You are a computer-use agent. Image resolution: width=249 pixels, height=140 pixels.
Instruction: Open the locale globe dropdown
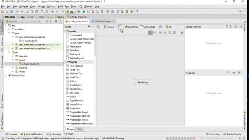coord(161,27)
